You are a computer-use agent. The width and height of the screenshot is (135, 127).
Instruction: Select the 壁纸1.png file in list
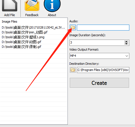point(34,37)
